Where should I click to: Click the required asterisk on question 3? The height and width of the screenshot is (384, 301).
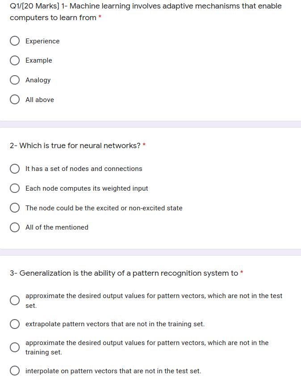pyautogui.click(x=242, y=273)
